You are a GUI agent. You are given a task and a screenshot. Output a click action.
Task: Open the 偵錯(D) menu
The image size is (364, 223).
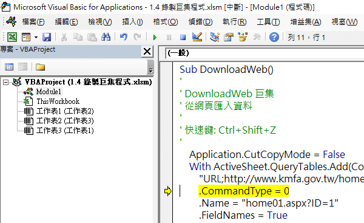point(200,22)
